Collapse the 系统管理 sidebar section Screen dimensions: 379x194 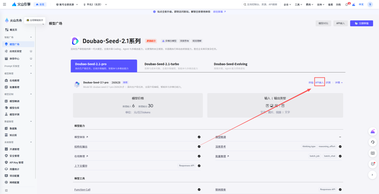(31, 142)
